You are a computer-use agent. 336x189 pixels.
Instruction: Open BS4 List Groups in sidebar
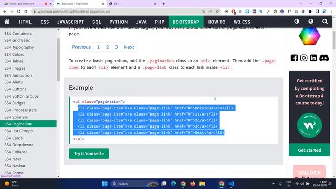point(18,131)
